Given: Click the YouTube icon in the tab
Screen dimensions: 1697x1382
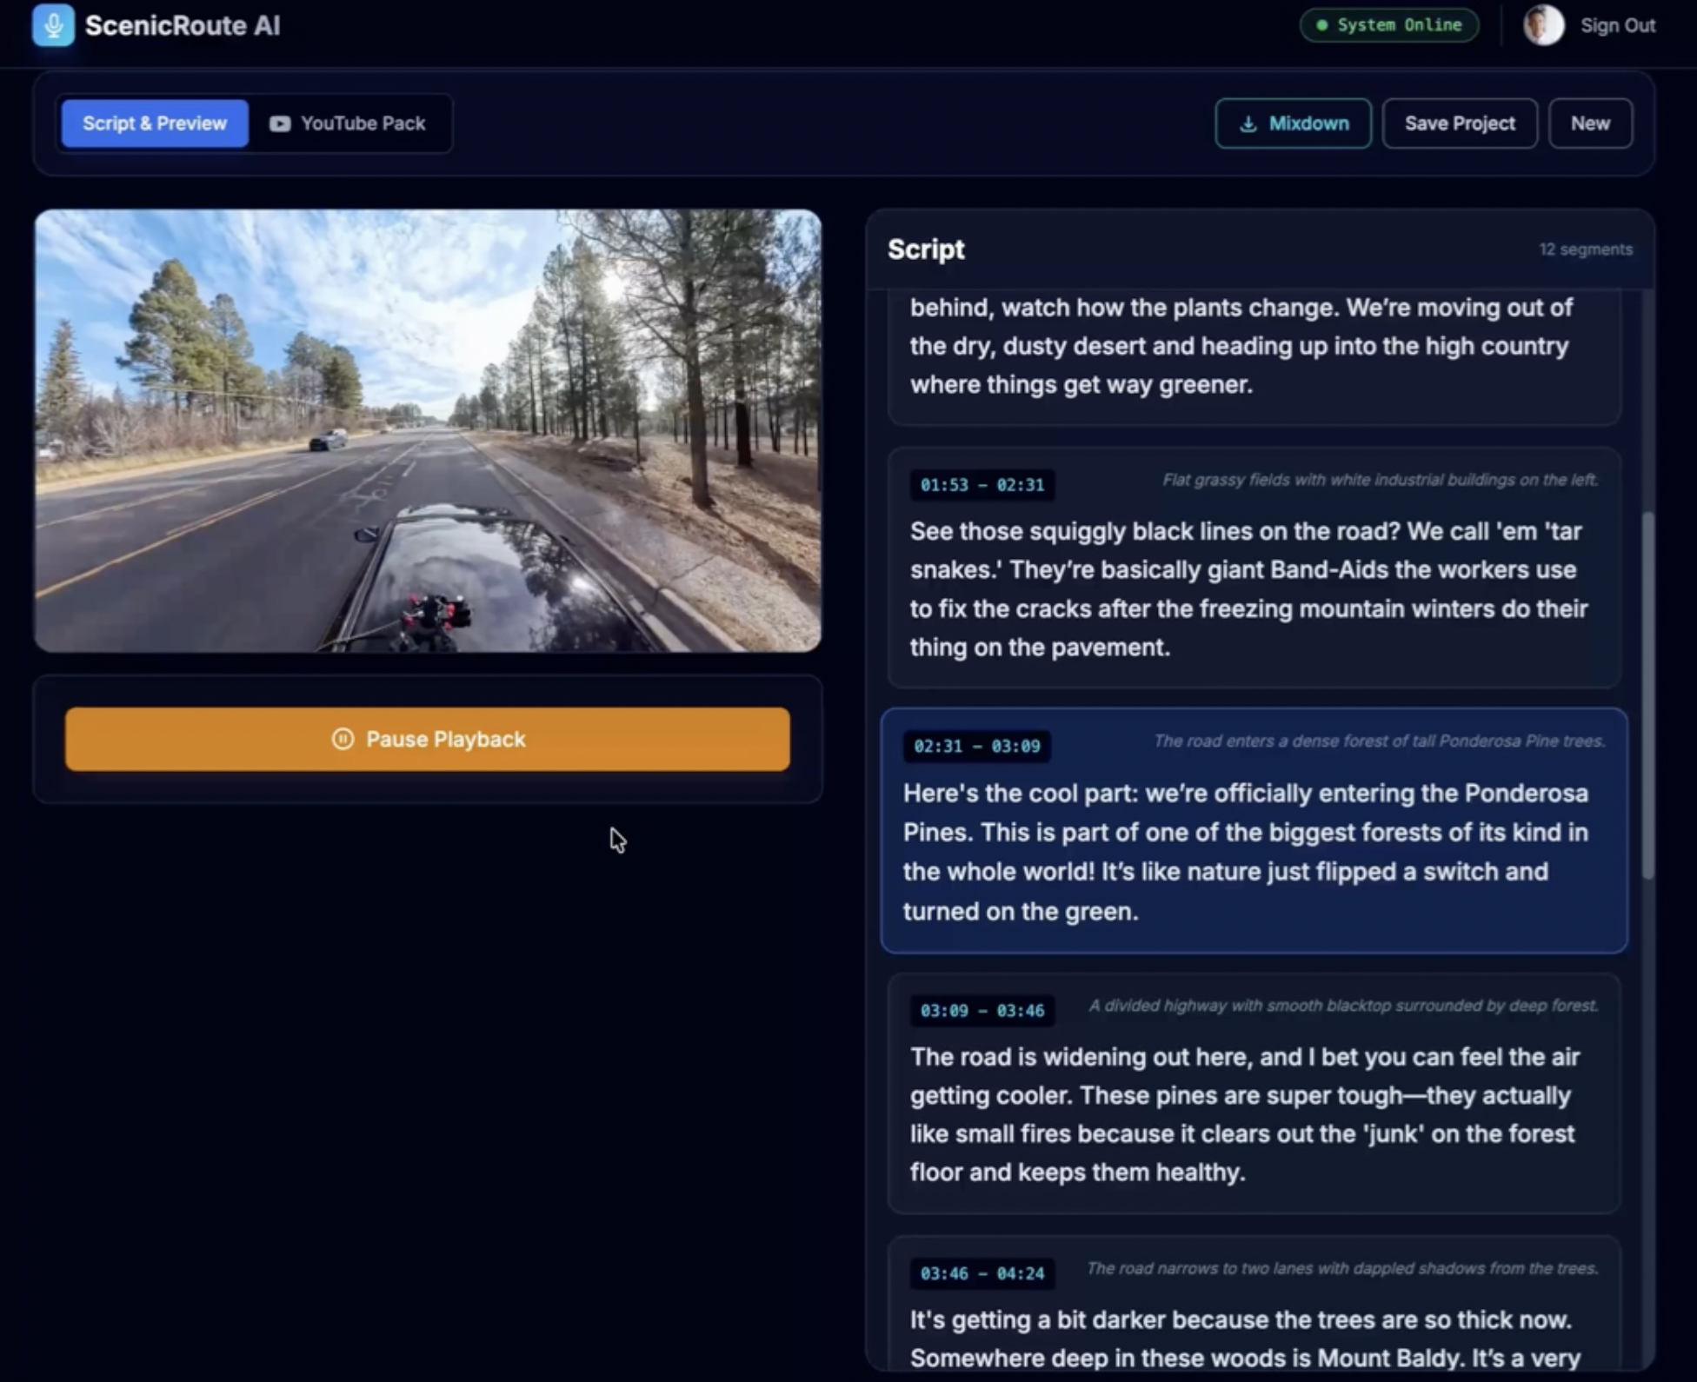Looking at the screenshot, I should (x=280, y=123).
